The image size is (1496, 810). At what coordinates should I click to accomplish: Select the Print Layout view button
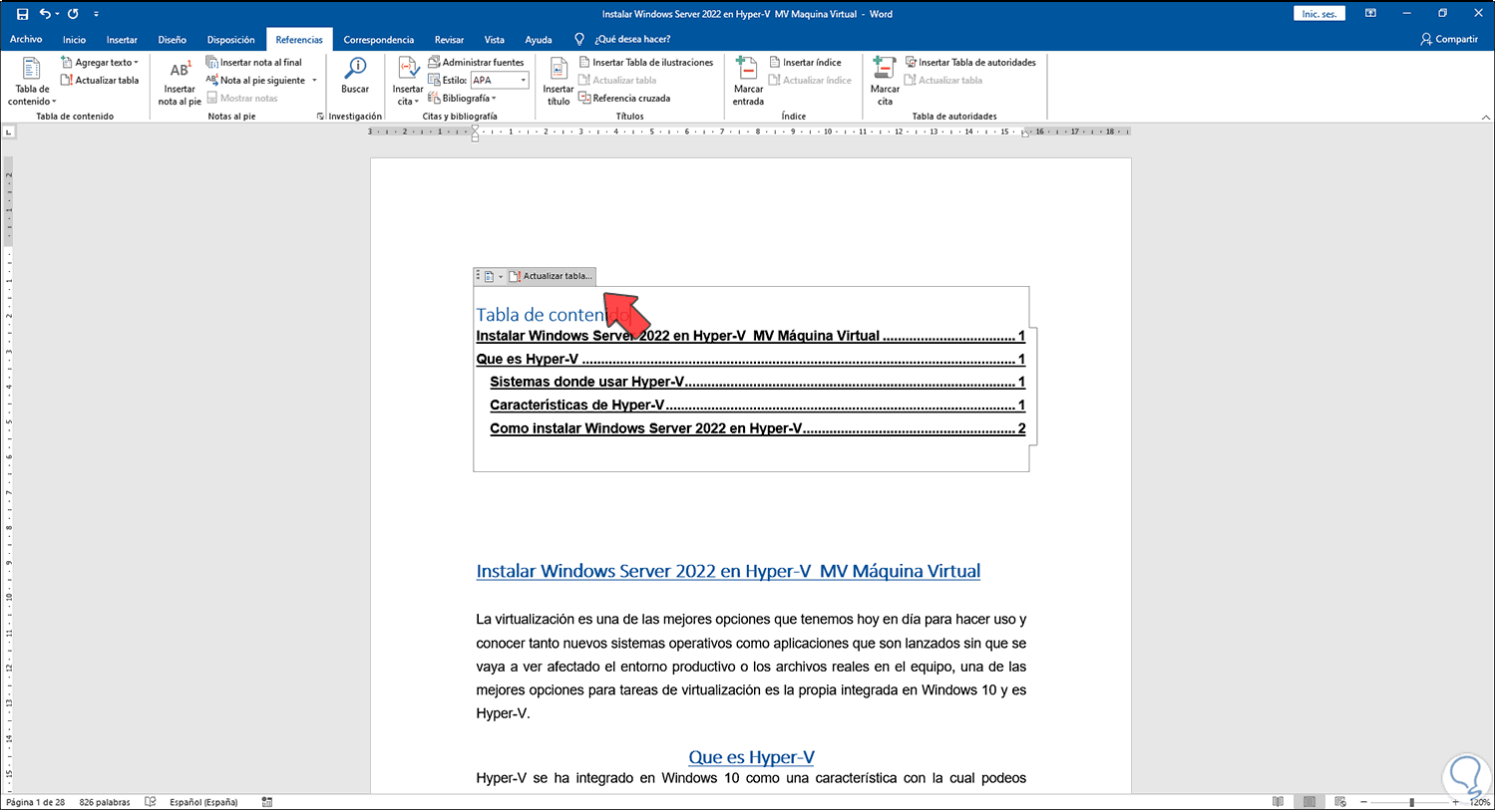[1309, 802]
